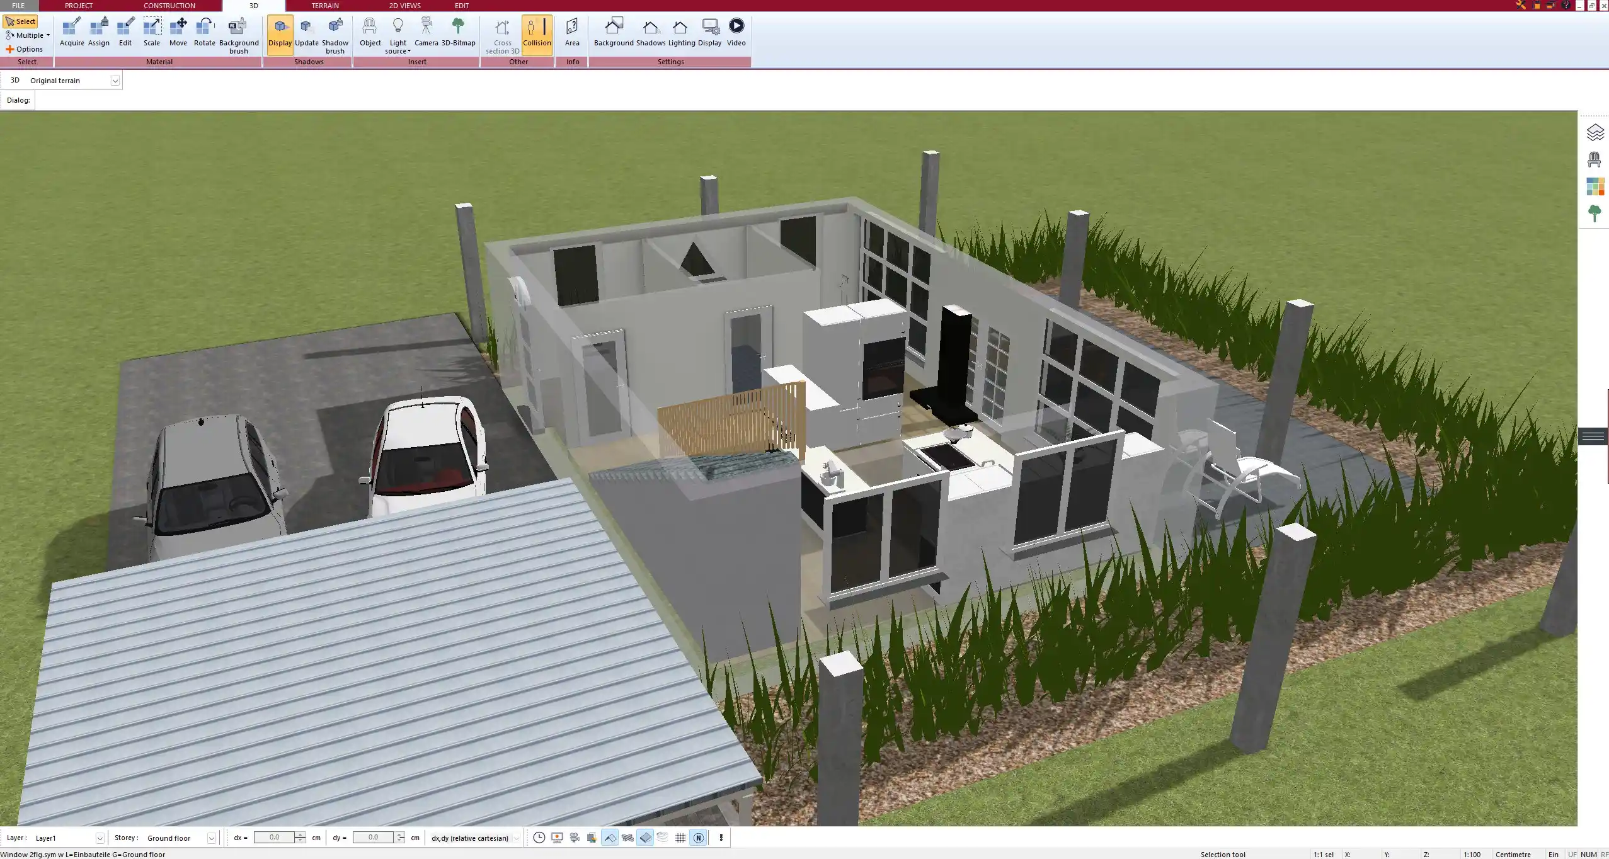
Task: Select the Acquire material tool
Action: [x=72, y=31]
